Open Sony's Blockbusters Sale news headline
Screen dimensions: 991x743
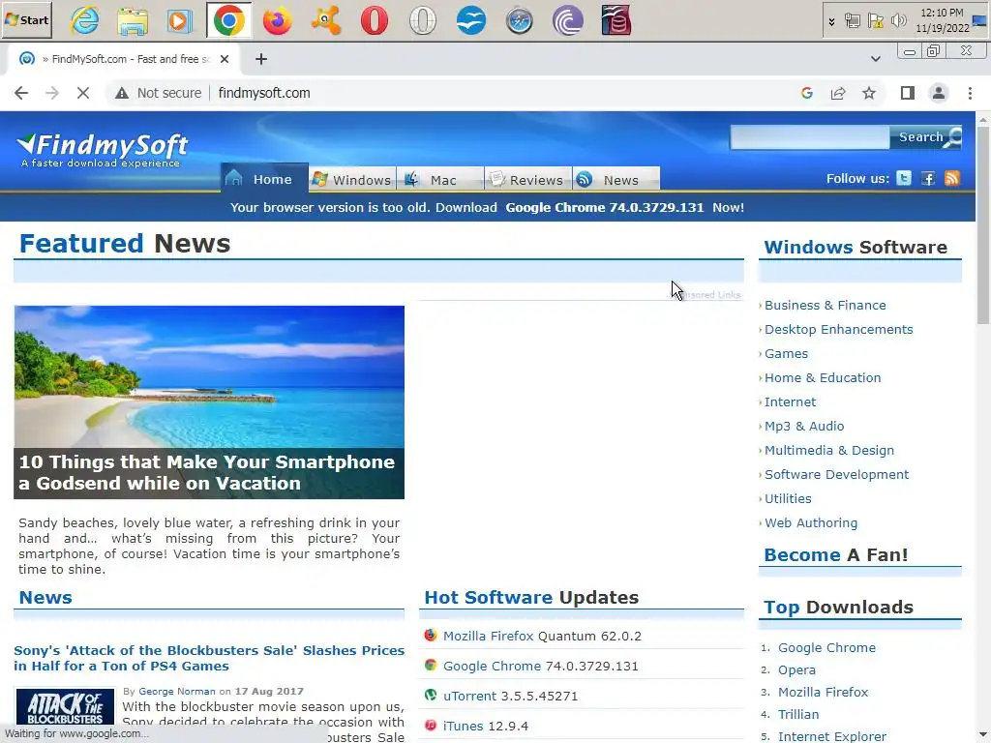point(209,658)
